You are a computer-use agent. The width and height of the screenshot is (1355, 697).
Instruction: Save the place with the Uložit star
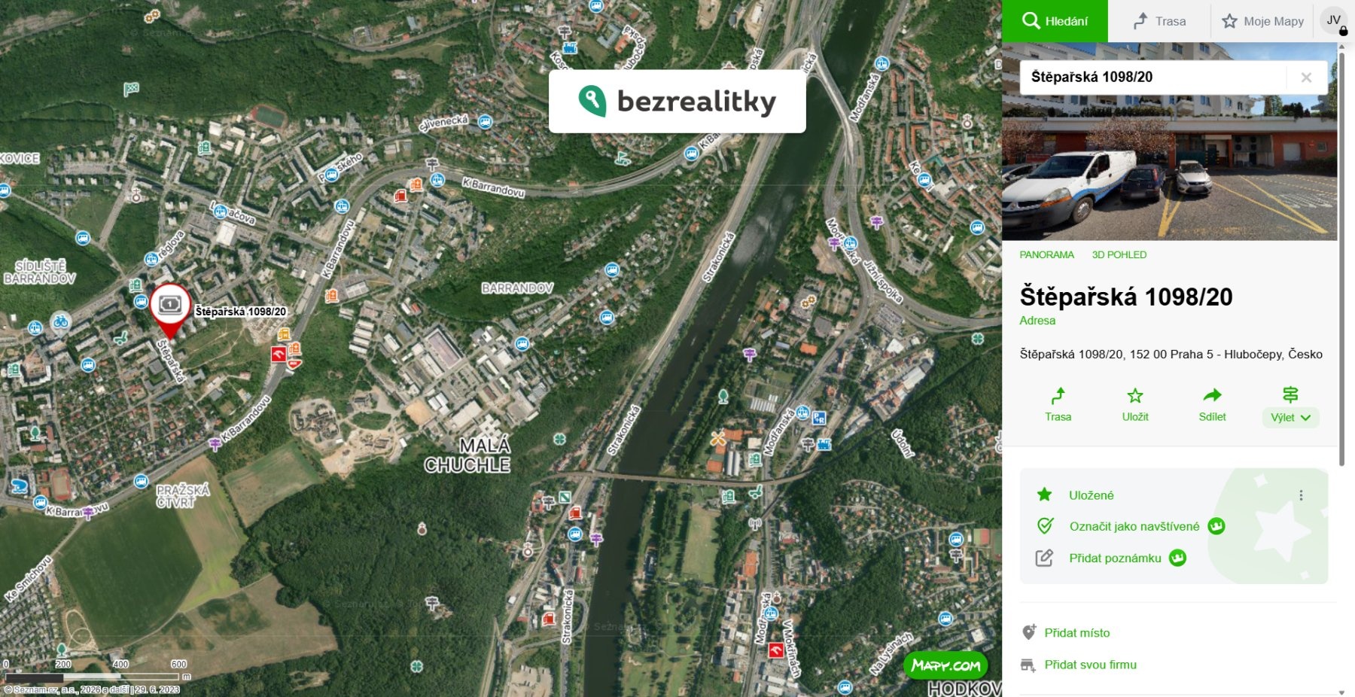pos(1135,396)
